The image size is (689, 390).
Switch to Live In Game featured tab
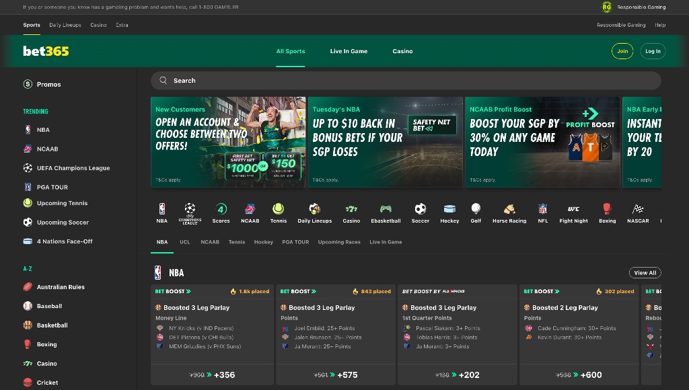386,242
